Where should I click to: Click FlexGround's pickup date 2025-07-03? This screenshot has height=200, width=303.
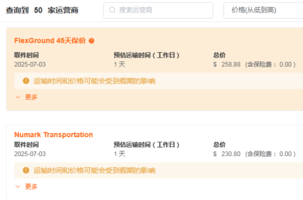coord(30,65)
